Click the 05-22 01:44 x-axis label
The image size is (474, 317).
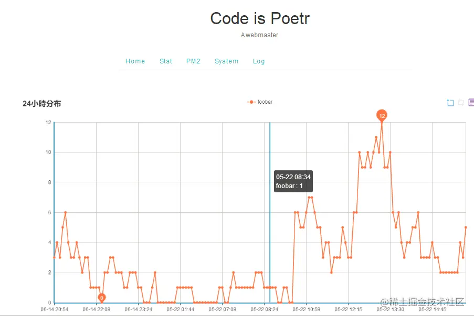(x=181, y=310)
